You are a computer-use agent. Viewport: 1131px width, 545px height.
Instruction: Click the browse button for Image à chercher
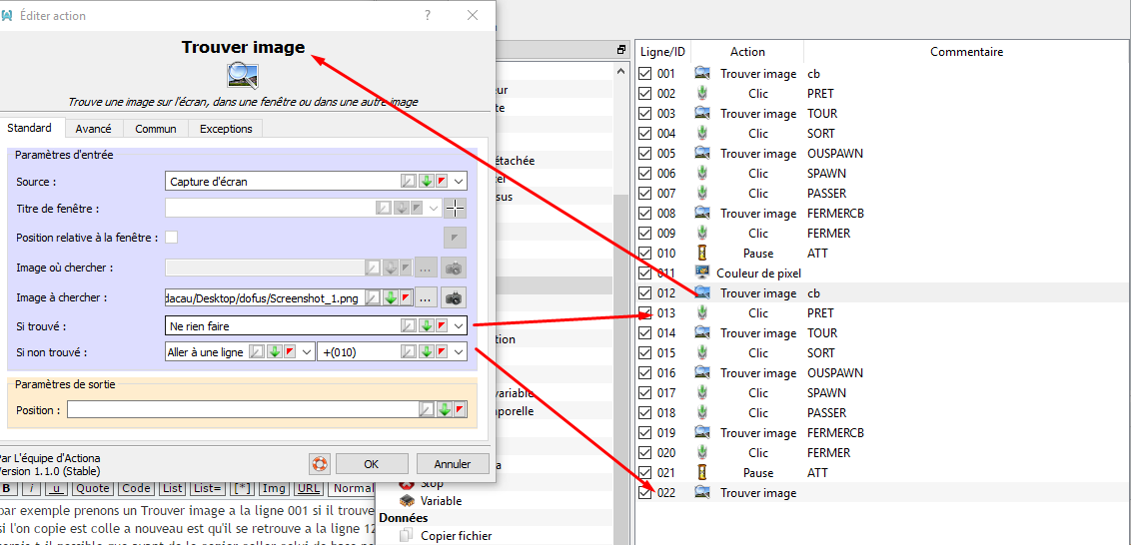426,297
